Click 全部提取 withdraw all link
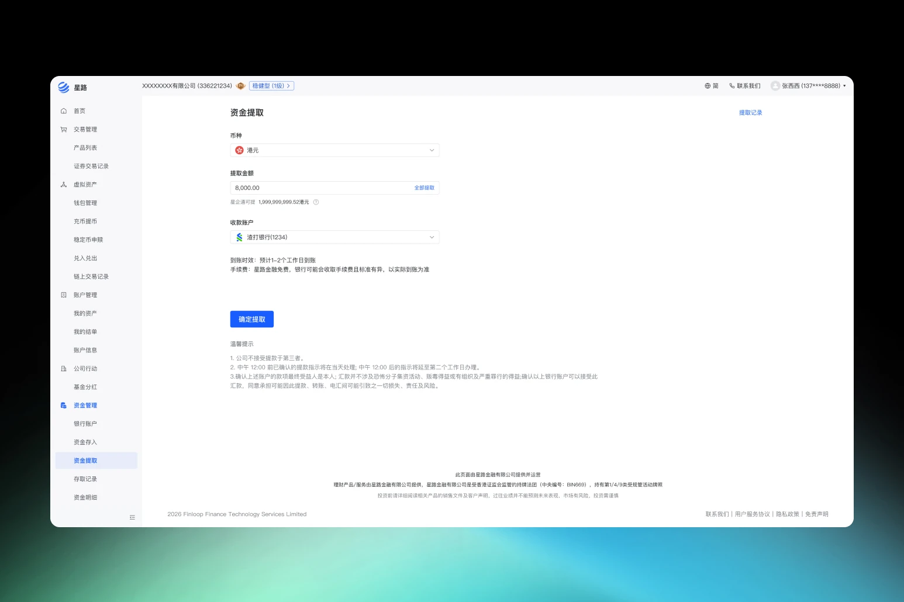The width and height of the screenshot is (904, 602). coord(425,188)
